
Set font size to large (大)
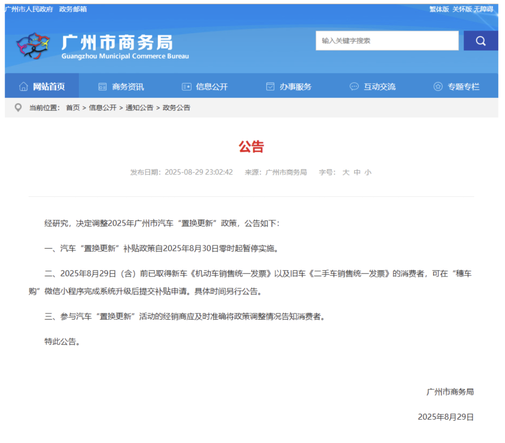point(346,172)
